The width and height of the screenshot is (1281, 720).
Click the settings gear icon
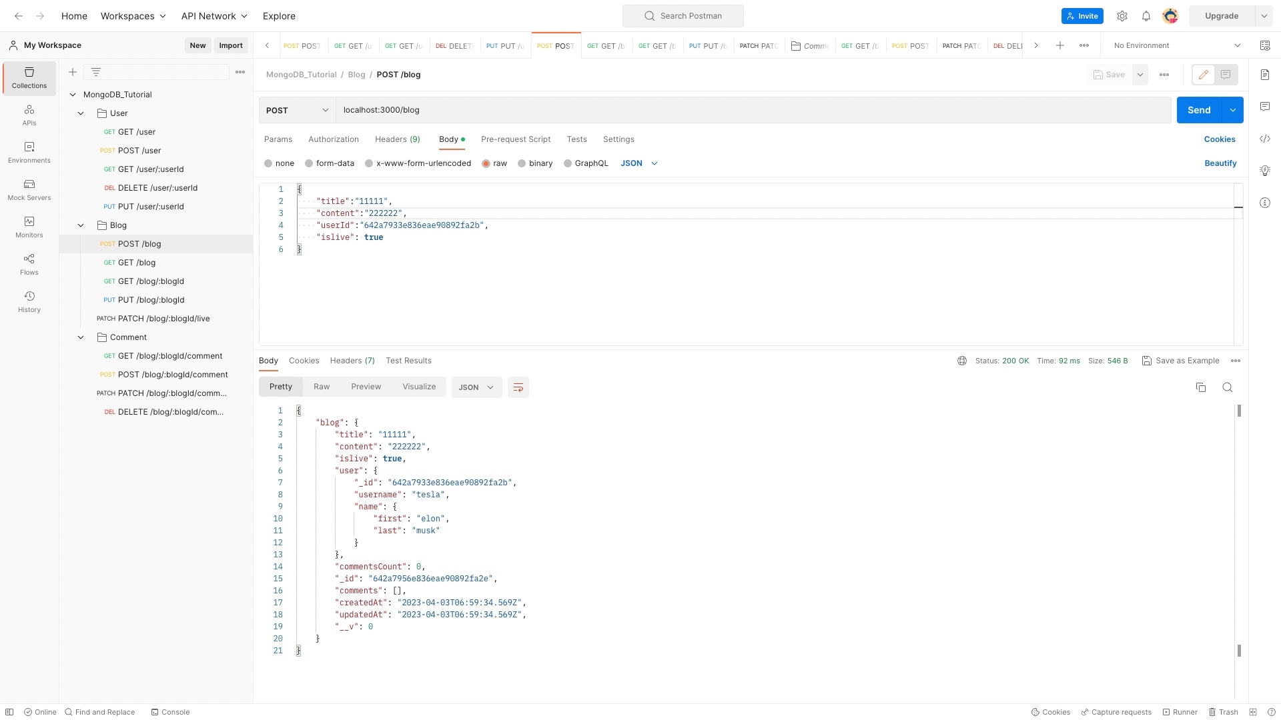1122,16
